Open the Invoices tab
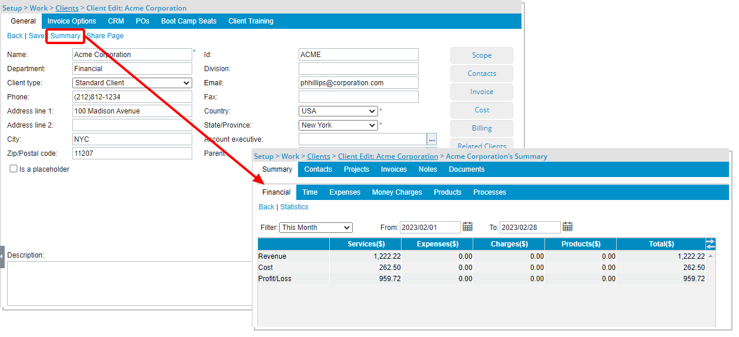This screenshot has width=739, height=337. pyautogui.click(x=394, y=169)
